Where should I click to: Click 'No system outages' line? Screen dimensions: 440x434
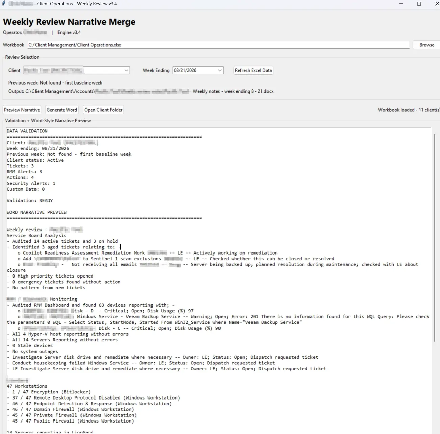[x=32, y=352]
